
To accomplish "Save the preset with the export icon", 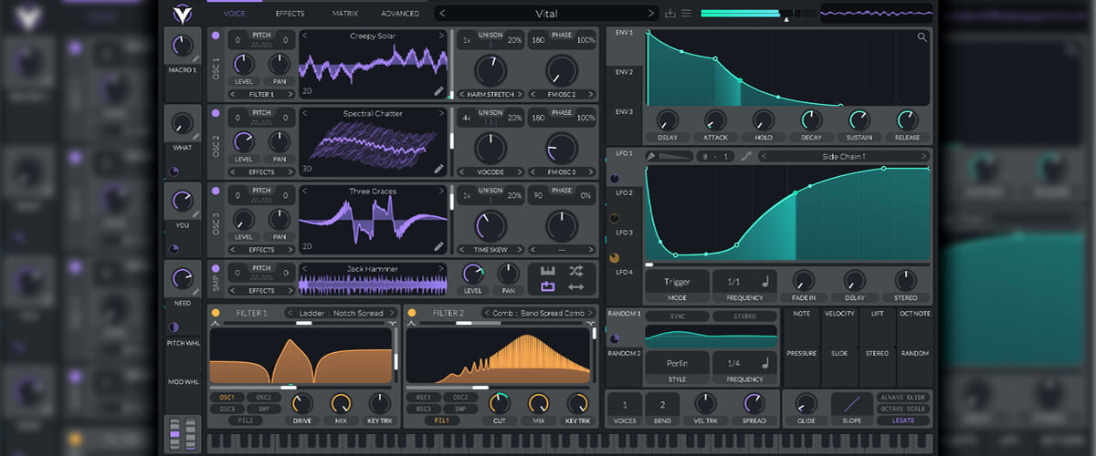I will (670, 14).
